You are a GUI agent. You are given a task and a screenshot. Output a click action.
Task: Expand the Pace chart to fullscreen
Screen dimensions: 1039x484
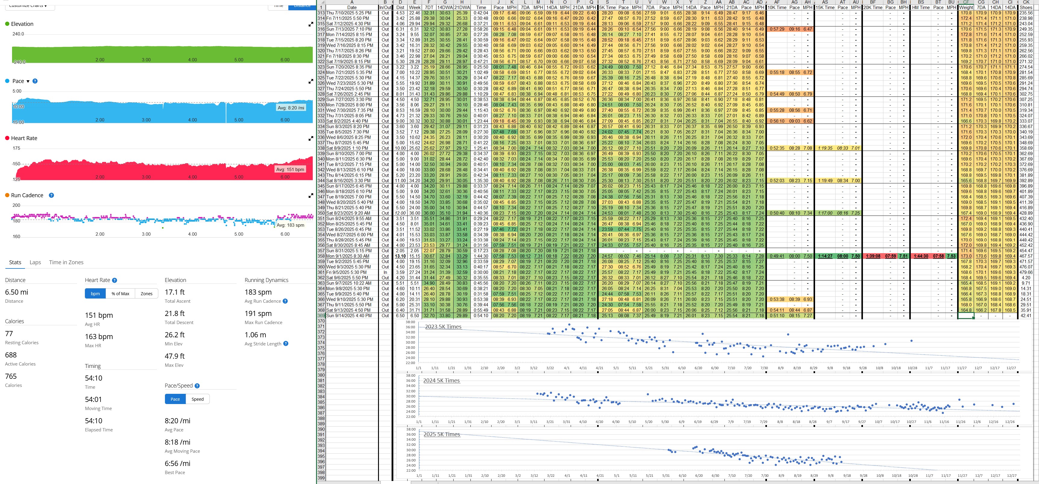[311, 81]
